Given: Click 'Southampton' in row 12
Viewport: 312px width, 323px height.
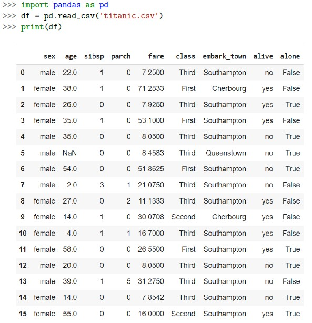Looking at the screenshot, I should tap(225, 266).
